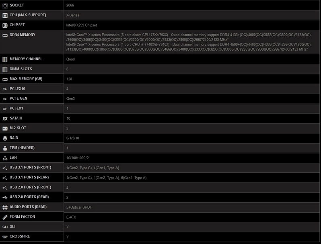This screenshot has height=244, width=321.
Task: Select the CPU (MAX SUPPORT) label
Action: (x=28, y=15)
